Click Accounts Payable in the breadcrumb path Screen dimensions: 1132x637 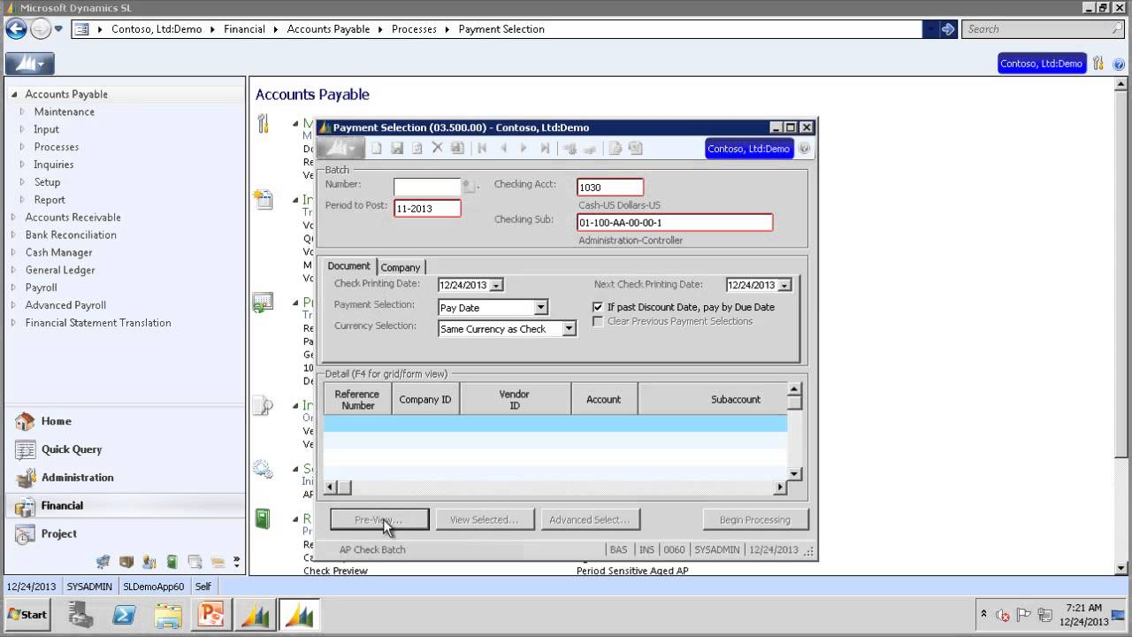[x=328, y=29]
